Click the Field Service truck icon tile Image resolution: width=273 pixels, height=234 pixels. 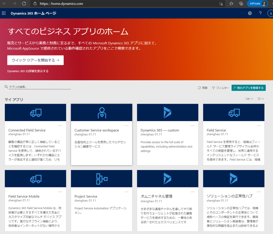pos(234,113)
